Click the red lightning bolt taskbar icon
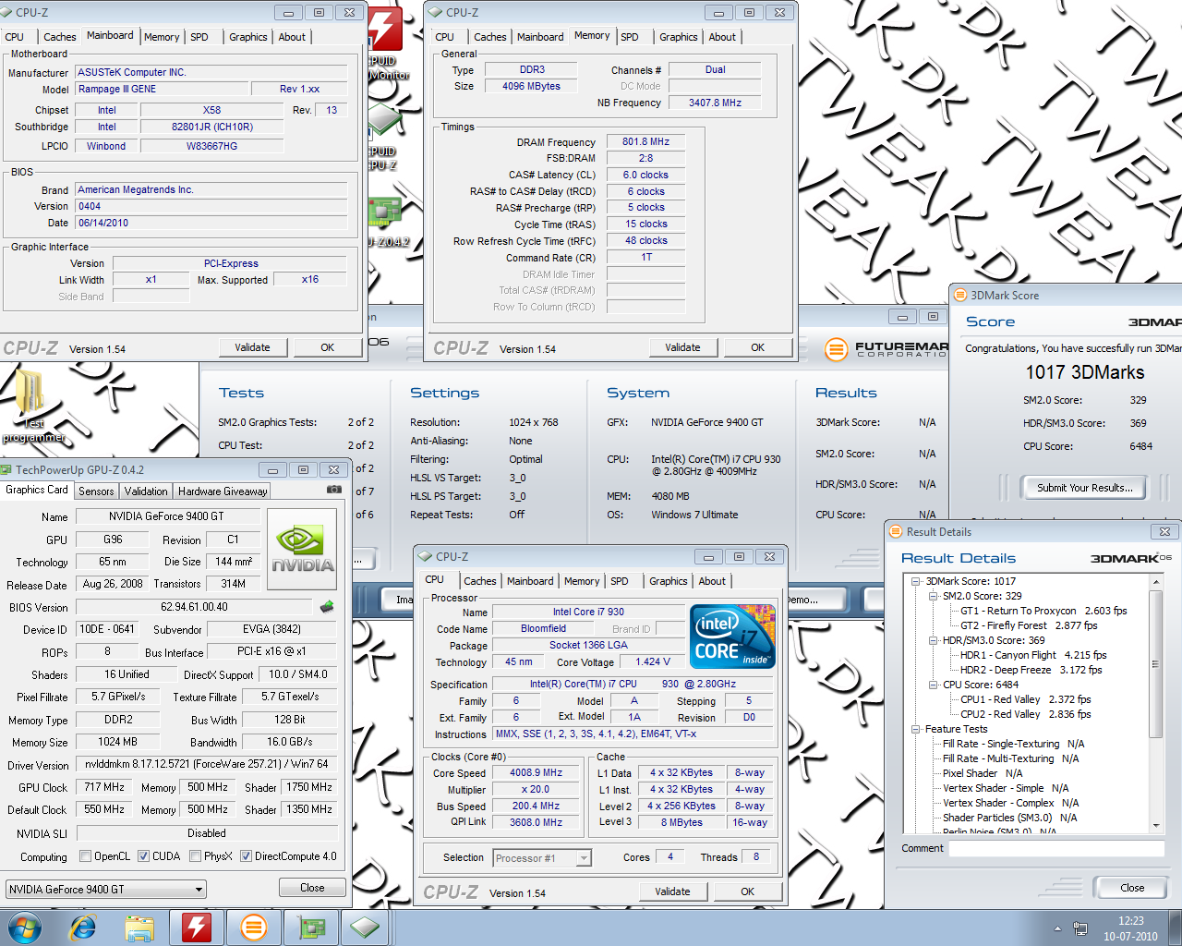The height and width of the screenshot is (946, 1182). [x=197, y=928]
